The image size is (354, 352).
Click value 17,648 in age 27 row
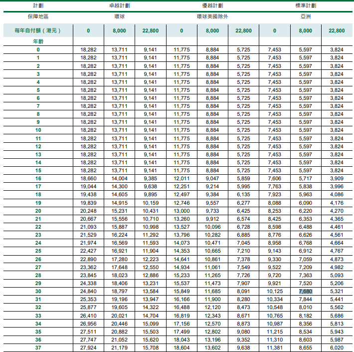point(120,267)
